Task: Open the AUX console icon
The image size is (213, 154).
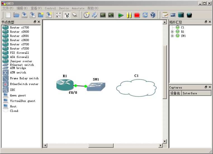Action: tap(103, 15)
